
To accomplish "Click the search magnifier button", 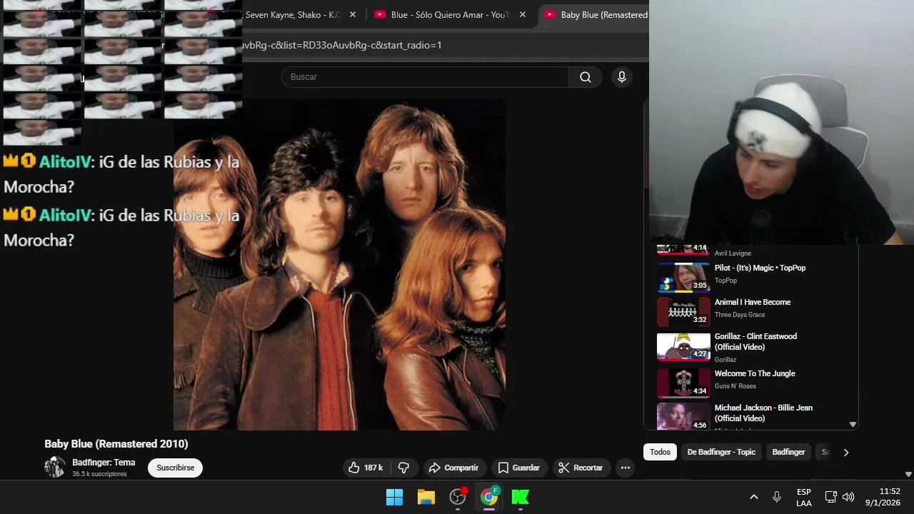I will tap(586, 77).
